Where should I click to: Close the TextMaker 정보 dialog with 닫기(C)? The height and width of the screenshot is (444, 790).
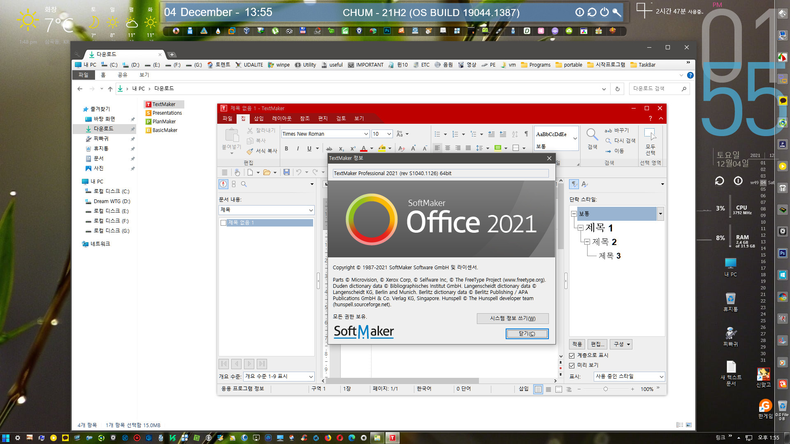tap(527, 333)
